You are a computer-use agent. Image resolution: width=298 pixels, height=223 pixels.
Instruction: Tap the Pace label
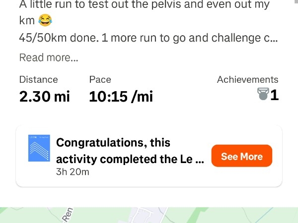pos(100,79)
